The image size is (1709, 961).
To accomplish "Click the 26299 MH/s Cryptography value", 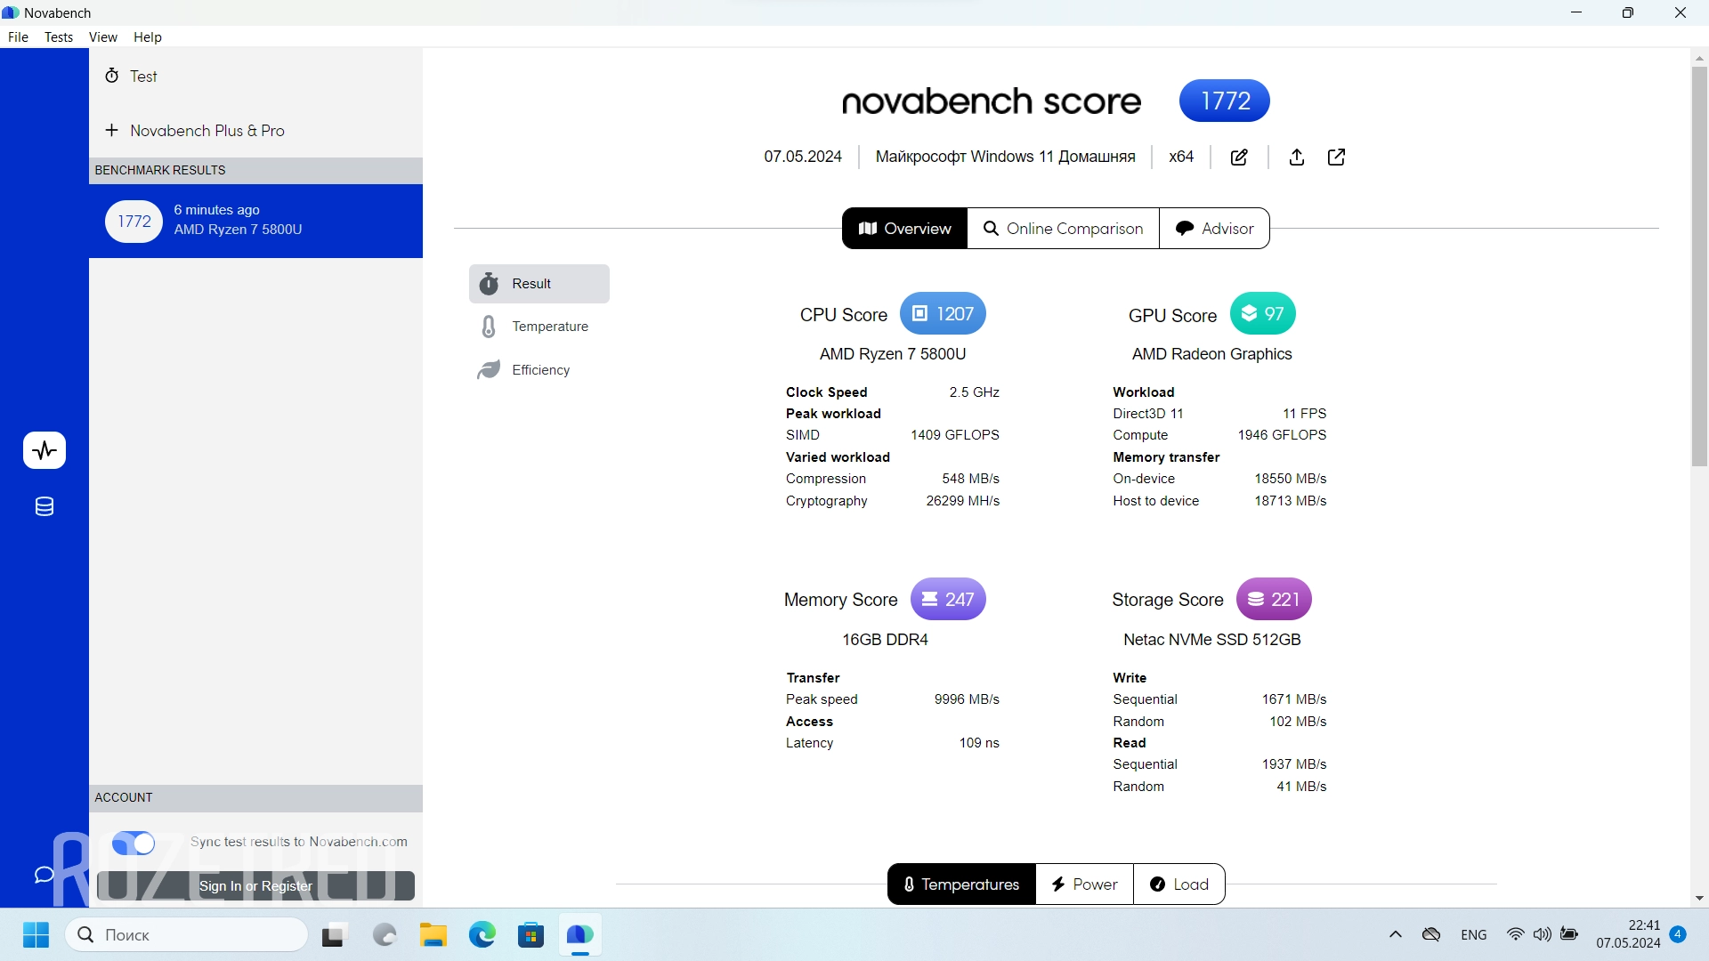I will point(962,501).
